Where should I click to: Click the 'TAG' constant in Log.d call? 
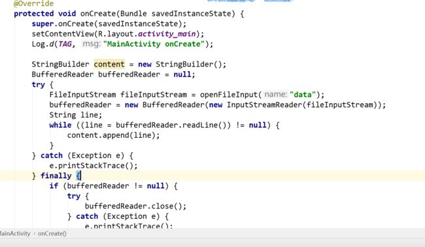(x=65, y=44)
